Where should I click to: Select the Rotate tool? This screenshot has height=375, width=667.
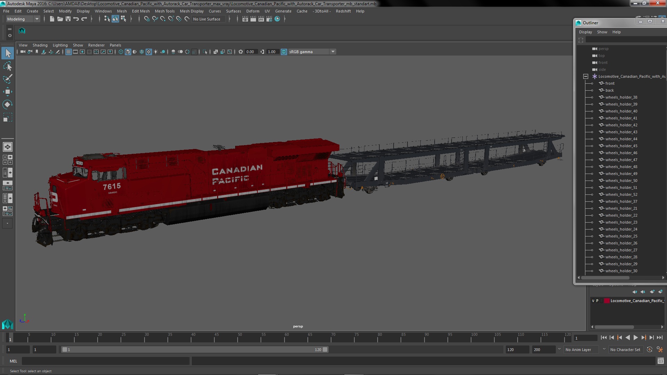coord(7,105)
